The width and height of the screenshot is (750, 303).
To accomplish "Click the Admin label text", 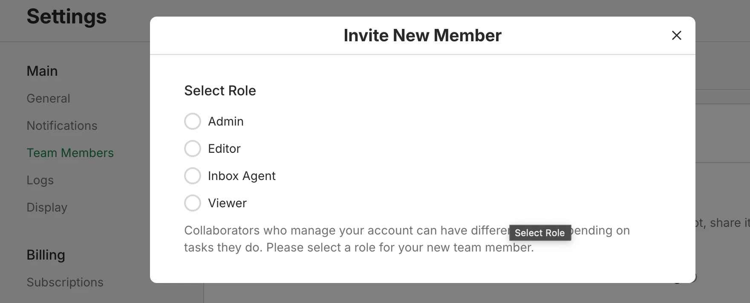I will coord(226,121).
